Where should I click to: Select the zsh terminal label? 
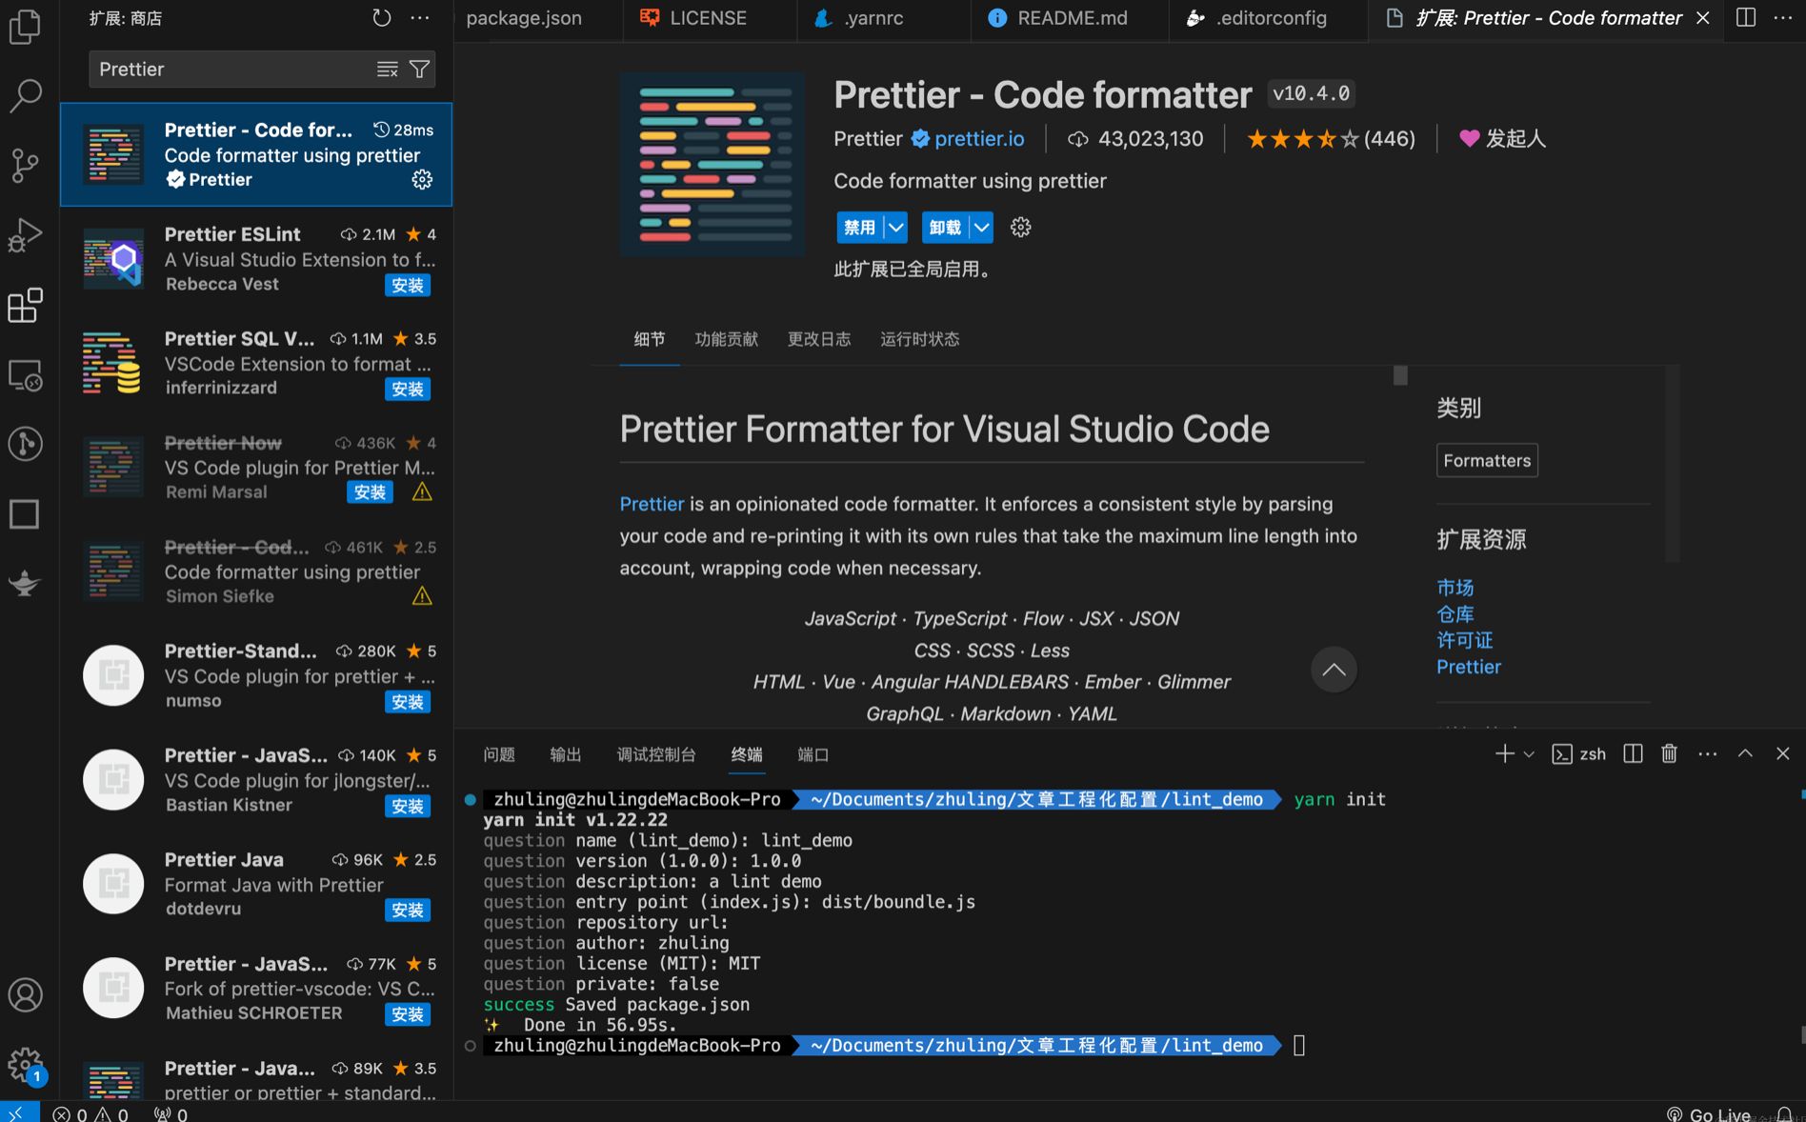[x=1579, y=754]
